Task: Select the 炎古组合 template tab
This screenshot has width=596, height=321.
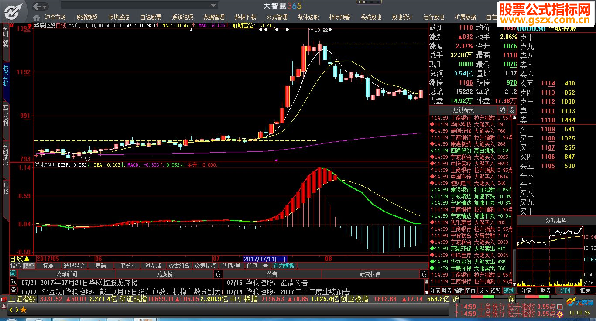Action: [179, 266]
